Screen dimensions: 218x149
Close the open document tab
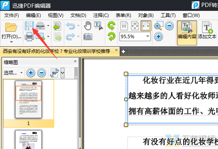point(116,50)
